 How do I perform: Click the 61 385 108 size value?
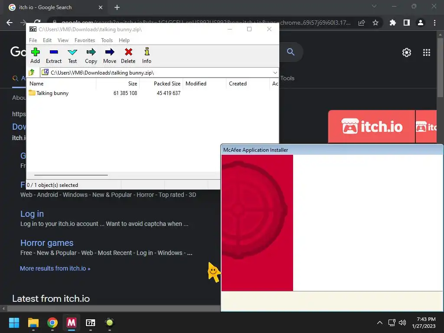pos(125,93)
